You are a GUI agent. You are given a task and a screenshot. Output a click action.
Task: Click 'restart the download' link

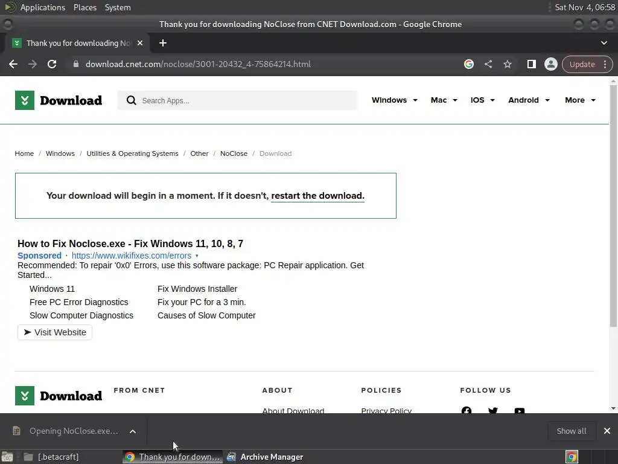(317, 196)
